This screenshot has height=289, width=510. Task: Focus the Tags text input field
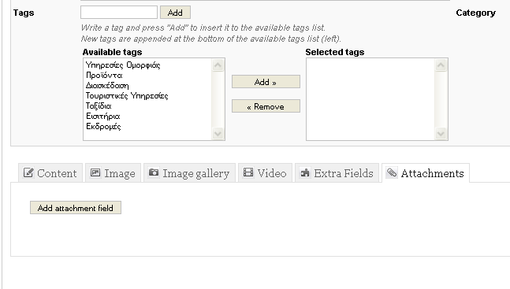119,13
